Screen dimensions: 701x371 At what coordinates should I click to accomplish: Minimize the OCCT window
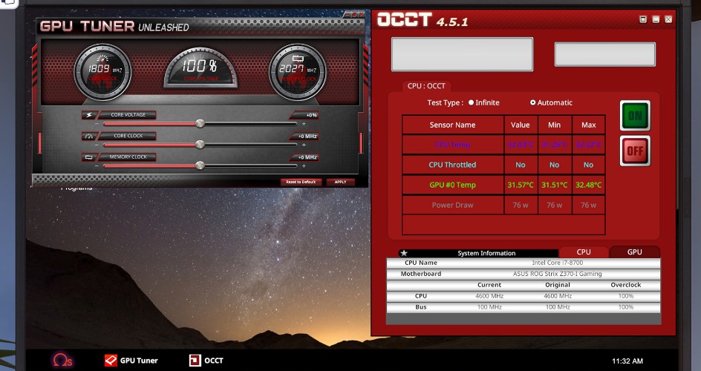[656, 19]
